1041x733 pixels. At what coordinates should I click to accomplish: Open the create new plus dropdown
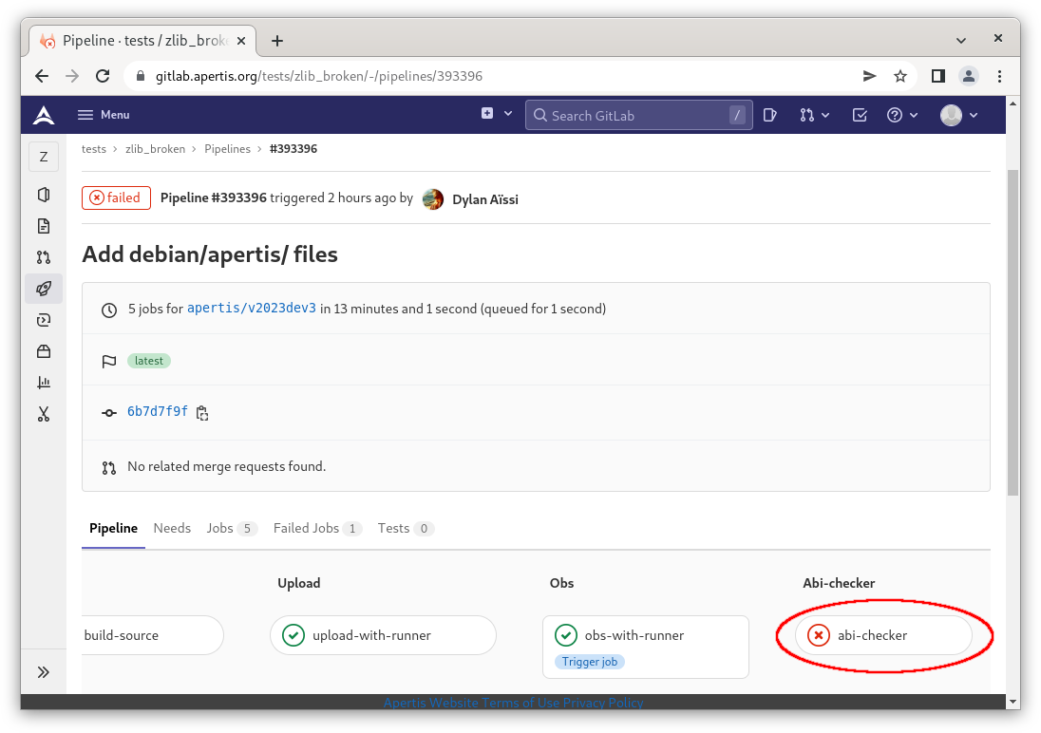497,114
